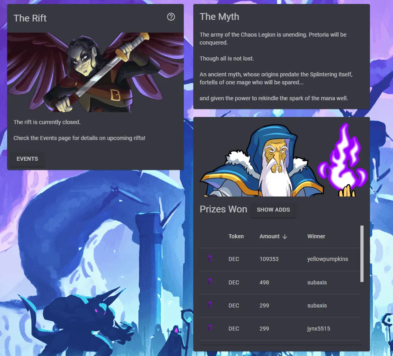The image size is (393, 356).
Task: Click the DEC token icon beside 498
Action: (x=210, y=282)
